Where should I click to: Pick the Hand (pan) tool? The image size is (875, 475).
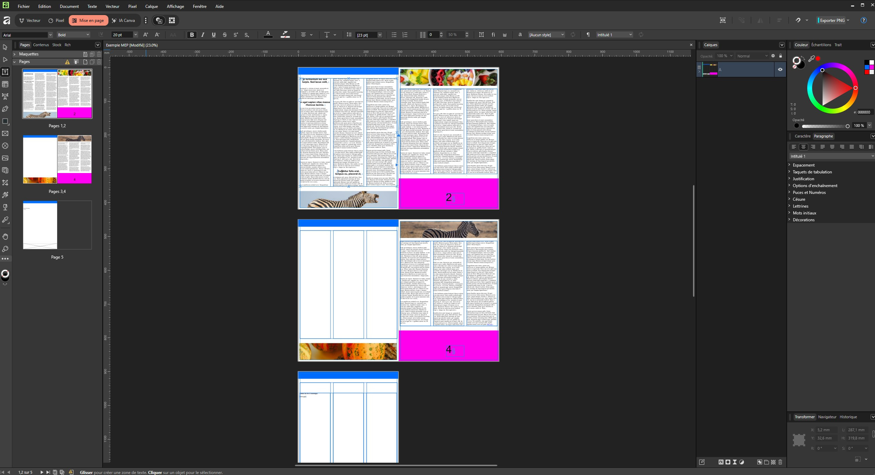(5, 237)
